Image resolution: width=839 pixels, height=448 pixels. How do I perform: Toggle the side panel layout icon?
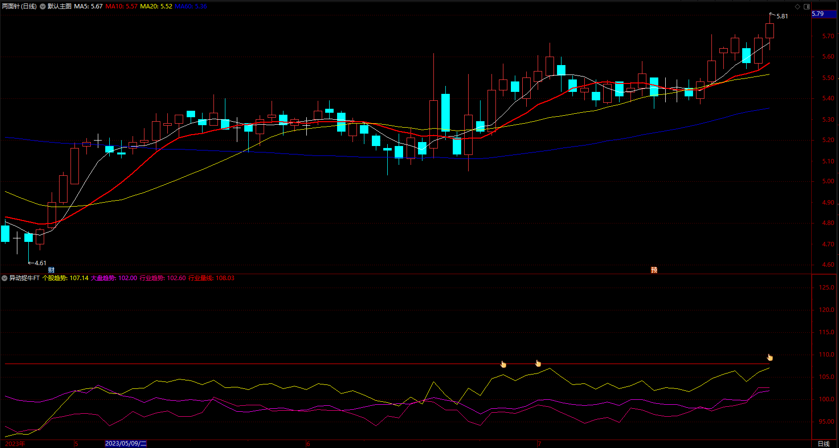[x=807, y=6]
